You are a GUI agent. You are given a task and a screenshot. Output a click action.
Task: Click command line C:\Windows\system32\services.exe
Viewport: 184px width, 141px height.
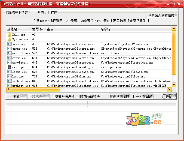click(127, 62)
